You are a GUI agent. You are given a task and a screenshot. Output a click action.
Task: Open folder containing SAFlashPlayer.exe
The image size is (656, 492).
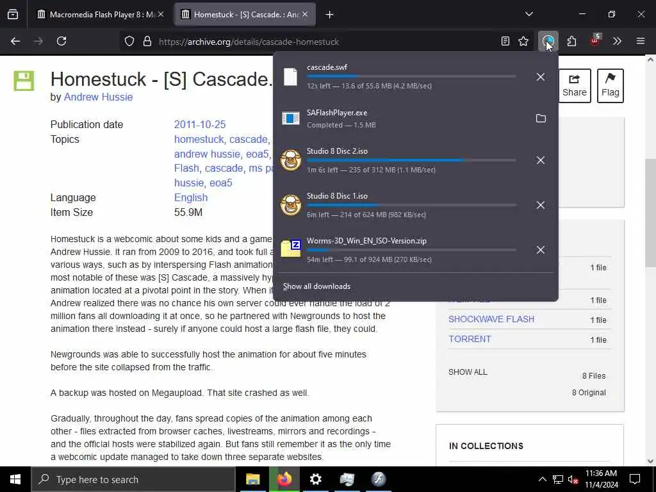[541, 119]
